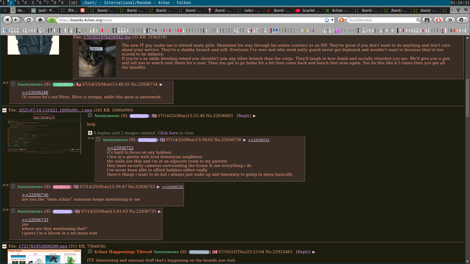Open the red hand AdBlock icon
Image resolution: width=470 pixels, height=264 pixels.
[439, 20]
